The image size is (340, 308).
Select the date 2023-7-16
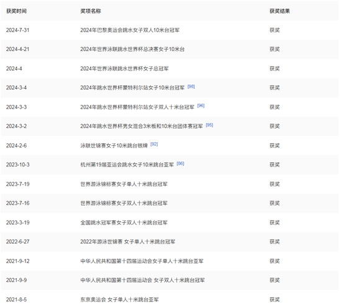[18, 203]
